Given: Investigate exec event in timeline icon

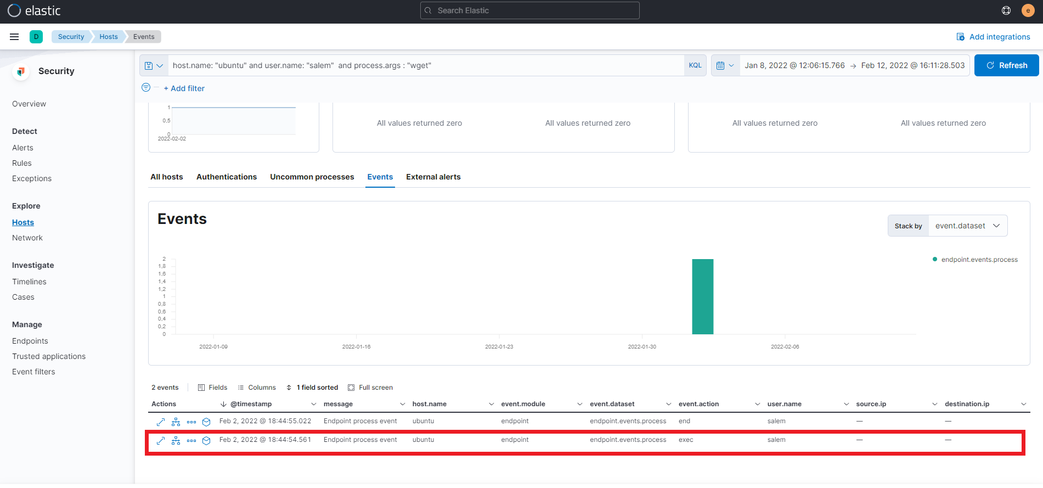Looking at the screenshot, I should click(x=206, y=440).
